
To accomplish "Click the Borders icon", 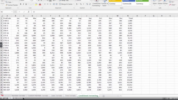I will point(31,4).
